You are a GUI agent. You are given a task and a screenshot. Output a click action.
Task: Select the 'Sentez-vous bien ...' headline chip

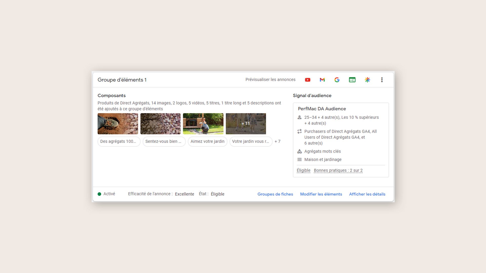point(164,142)
